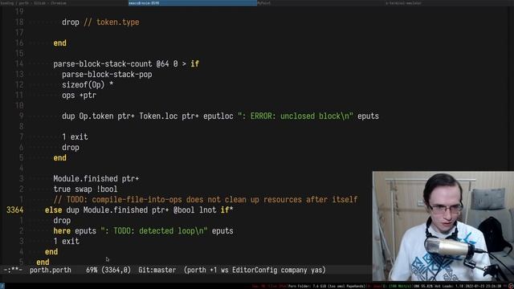Click the 'true swap !bool' line
Image resolution: width=514 pixels, height=289 pixels.
pos(85,189)
